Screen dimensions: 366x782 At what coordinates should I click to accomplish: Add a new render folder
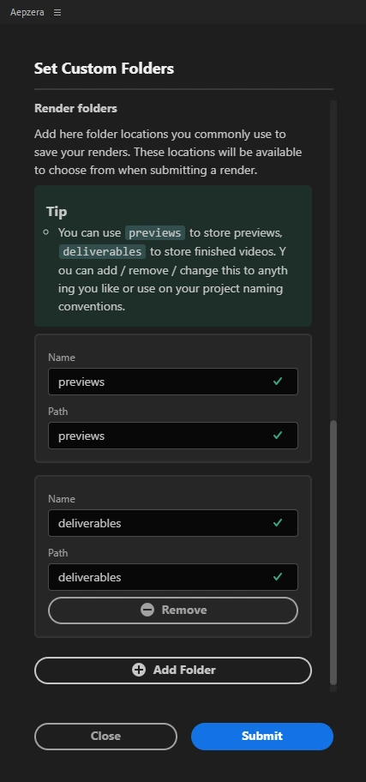click(173, 670)
